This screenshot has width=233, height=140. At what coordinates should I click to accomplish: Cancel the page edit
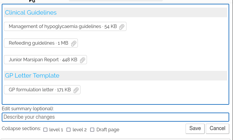click(x=217, y=128)
